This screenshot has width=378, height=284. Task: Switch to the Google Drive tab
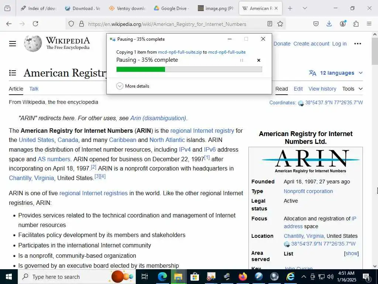[x=171, y=8]
